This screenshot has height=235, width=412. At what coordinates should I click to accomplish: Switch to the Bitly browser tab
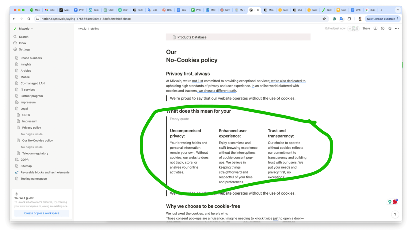(x=167, y=10)
